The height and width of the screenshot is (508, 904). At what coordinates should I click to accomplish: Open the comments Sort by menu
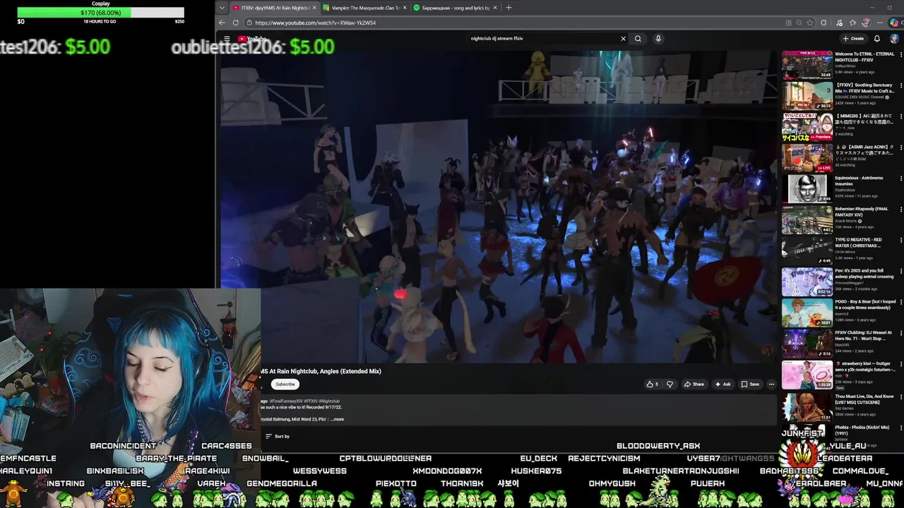coord(278,436)
